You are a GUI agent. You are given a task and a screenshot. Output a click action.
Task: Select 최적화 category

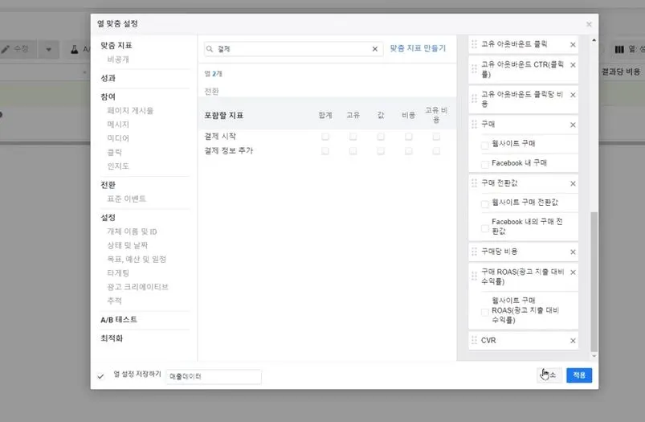coord(112,338)
